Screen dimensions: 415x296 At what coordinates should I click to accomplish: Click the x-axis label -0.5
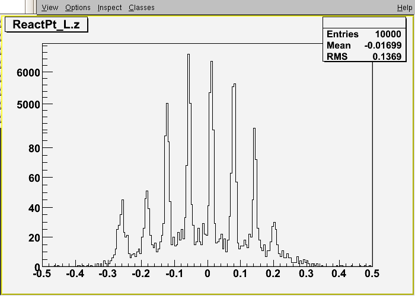pos(42,274)
